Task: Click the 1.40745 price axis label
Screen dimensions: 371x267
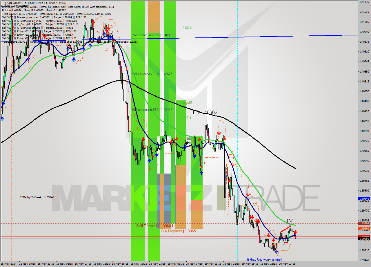Action: 364,61
